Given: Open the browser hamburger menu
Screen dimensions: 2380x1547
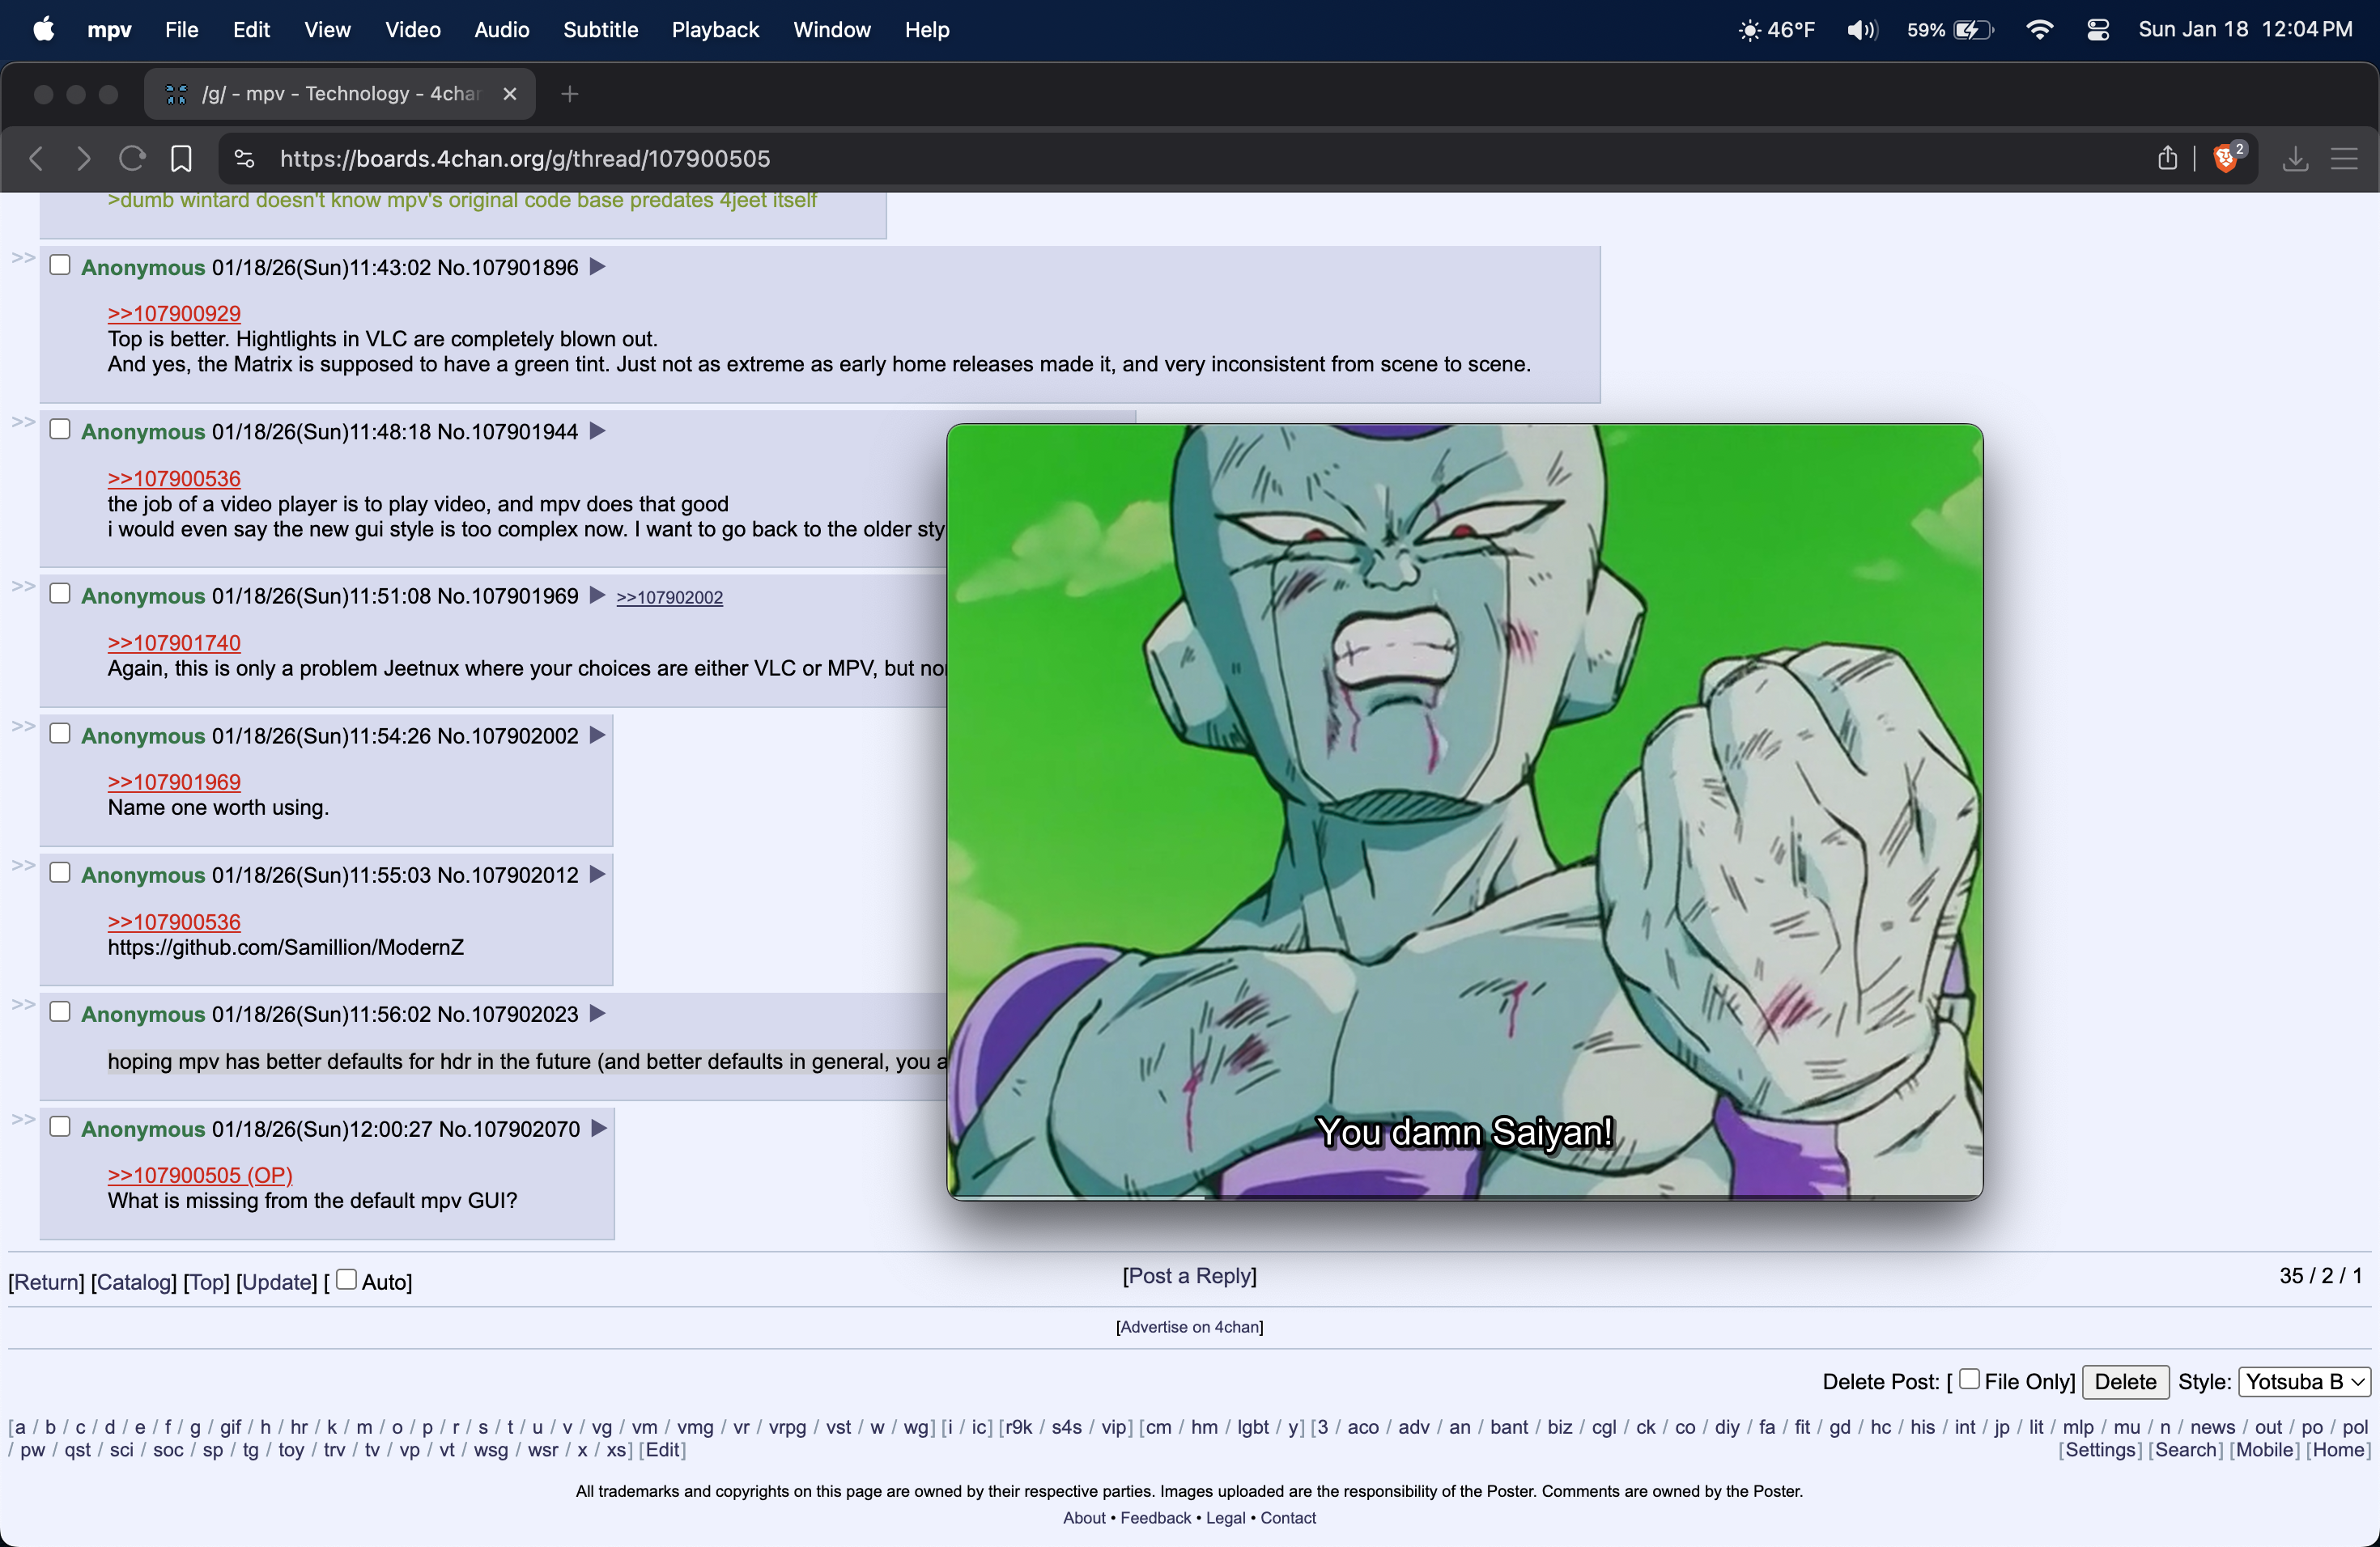Looking at the screenshot, I should [2344, 159].
